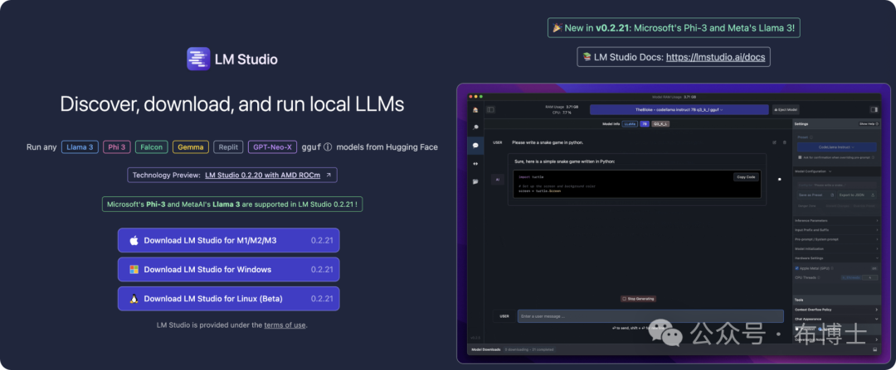Select the Replit model tag
Screen dimensions: 896x370
(x=229, y=147)
